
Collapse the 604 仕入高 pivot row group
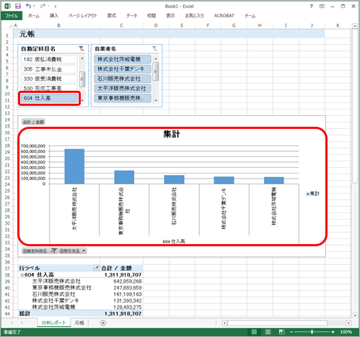pyautogui.click(x=22, y=275)
